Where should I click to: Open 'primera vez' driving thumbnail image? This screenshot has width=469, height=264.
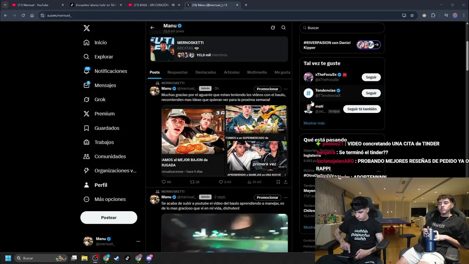pyautogui.click(x=256, y=156)
